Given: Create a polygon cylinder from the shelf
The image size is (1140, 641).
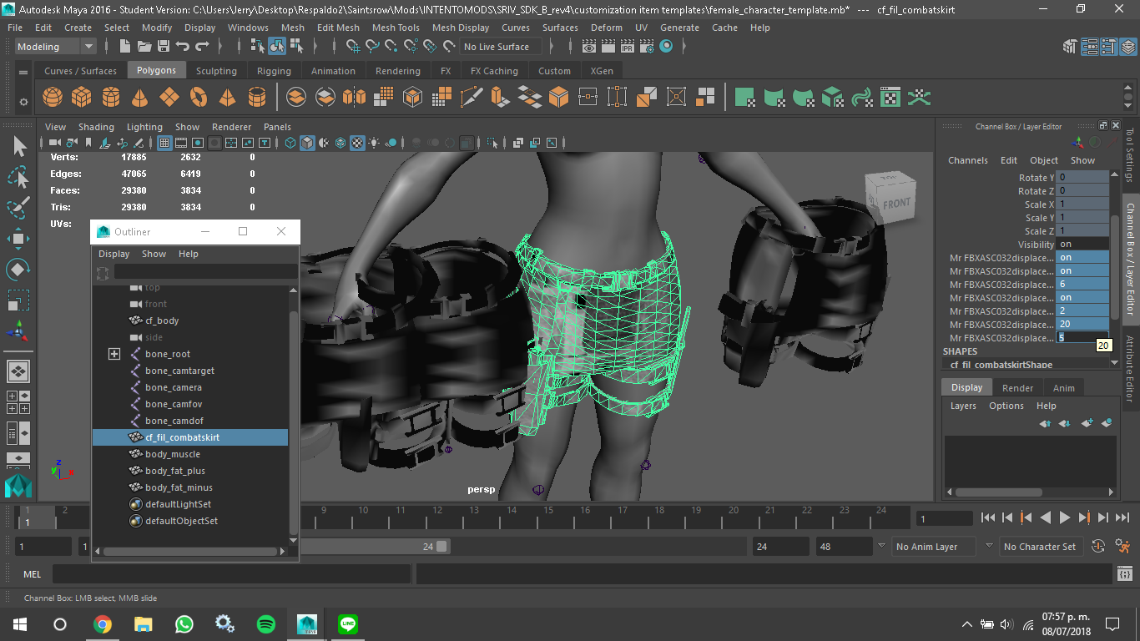Looking at the screenshot, I should click(111, 98).
